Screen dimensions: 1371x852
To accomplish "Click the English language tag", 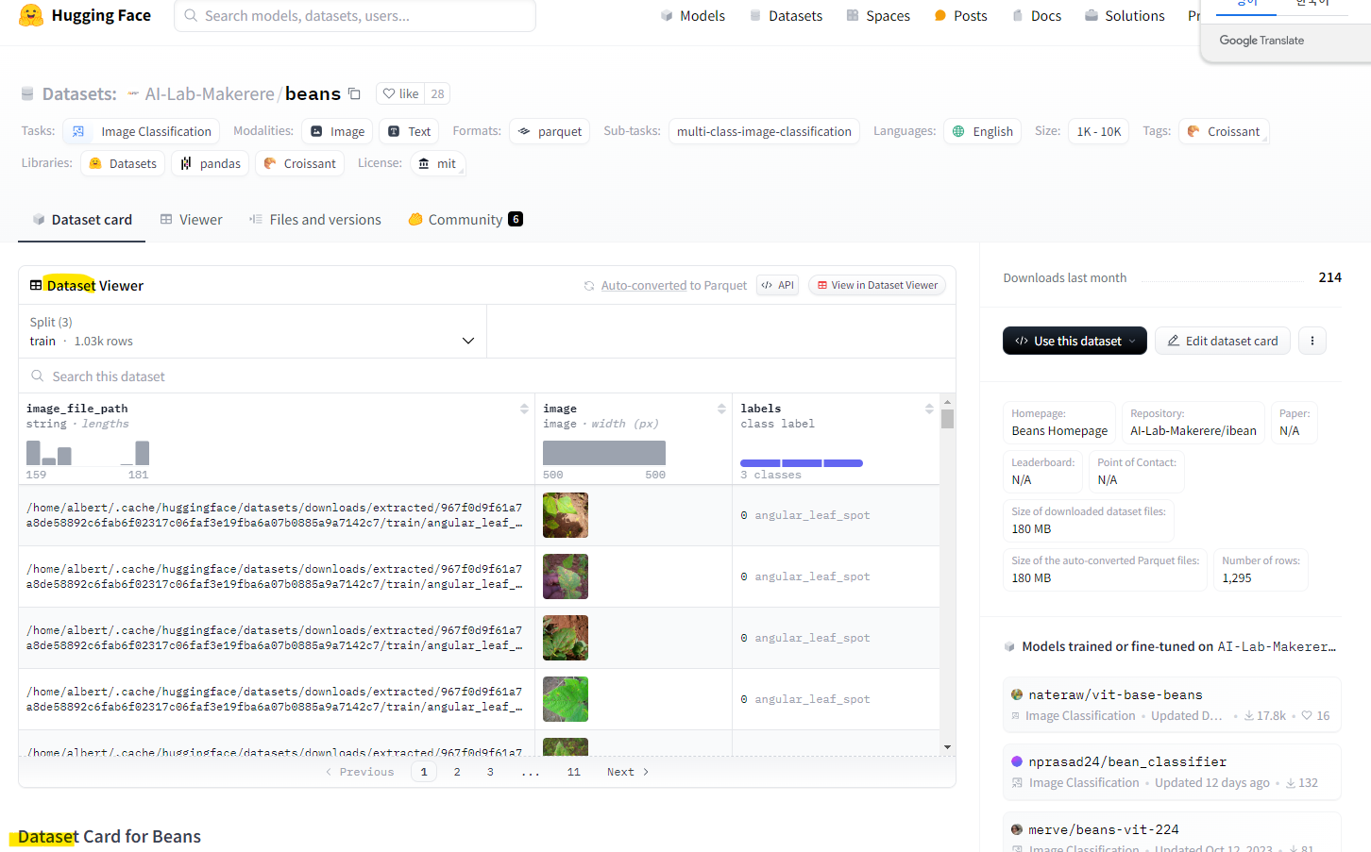I will tap(982, 131).
